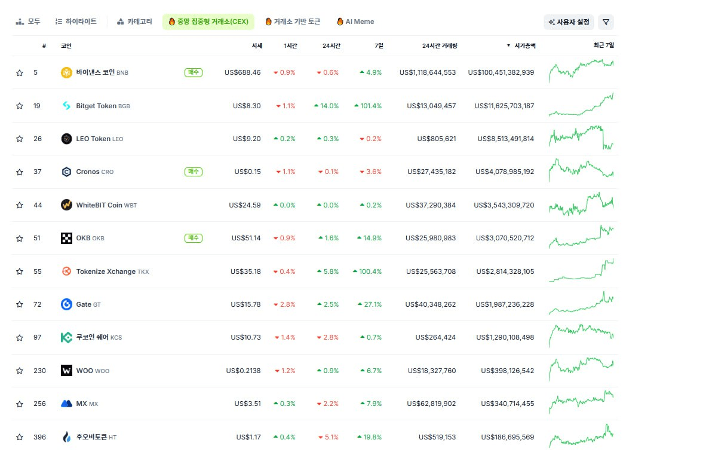Viewport: 706px width, 452px height.
Task: Open 사용자 설정 customization button
Action: (569, 22)
